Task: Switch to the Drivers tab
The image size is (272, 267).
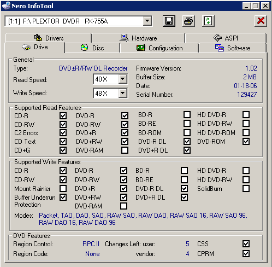Action: (x=49, y=38)
